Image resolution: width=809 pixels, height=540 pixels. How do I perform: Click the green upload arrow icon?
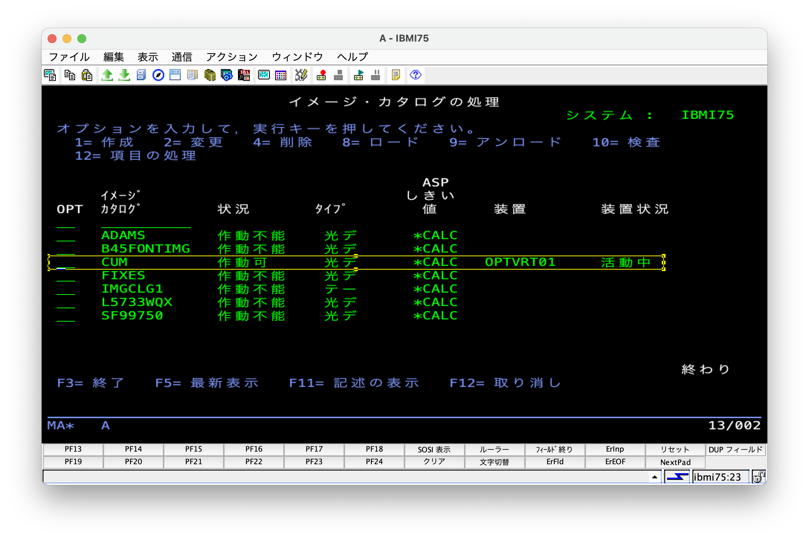[107, 75]
